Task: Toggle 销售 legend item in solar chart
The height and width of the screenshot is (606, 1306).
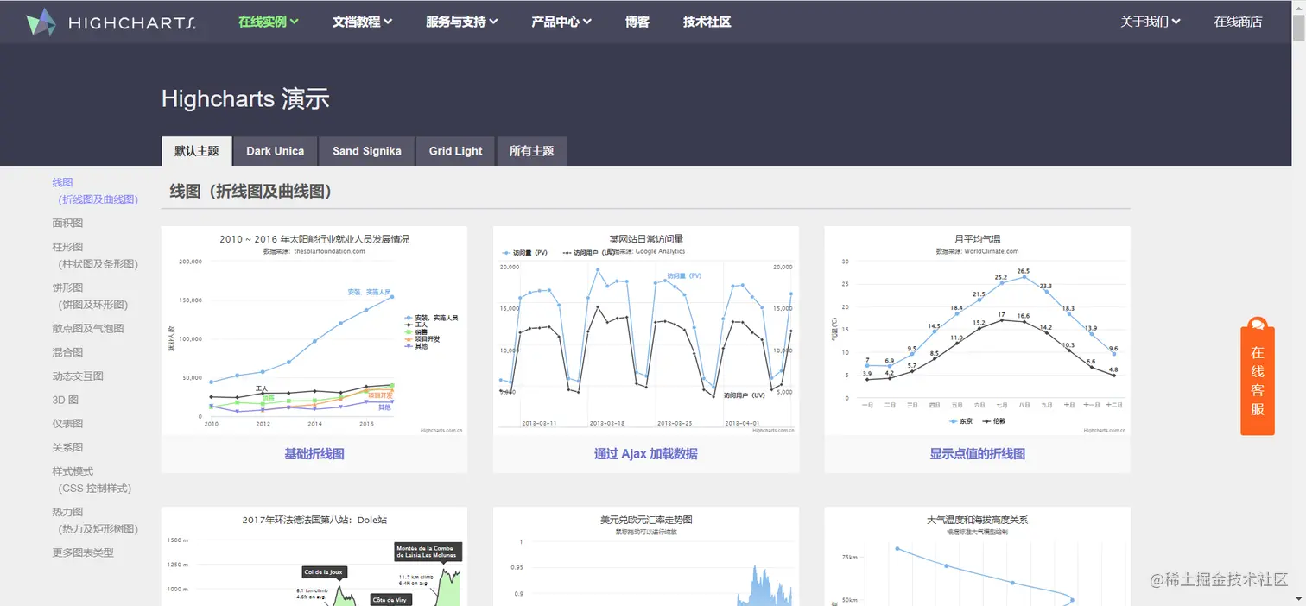Action: click(x=417, y=331)
